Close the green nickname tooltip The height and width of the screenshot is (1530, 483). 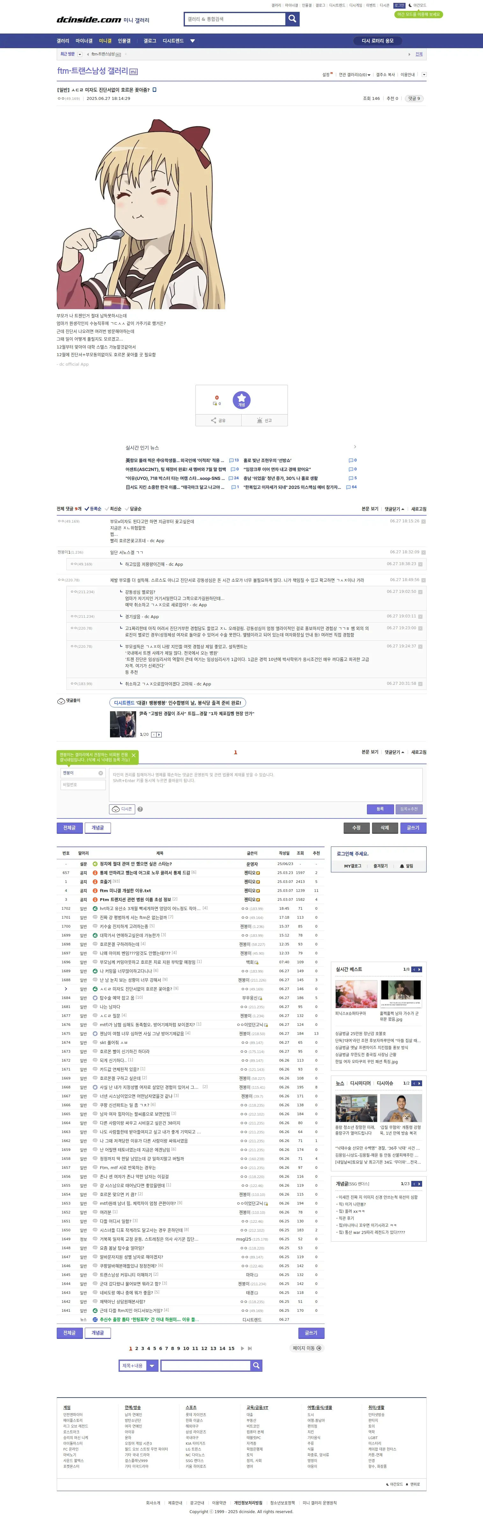click(134, 755)
